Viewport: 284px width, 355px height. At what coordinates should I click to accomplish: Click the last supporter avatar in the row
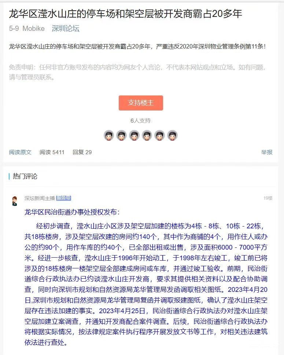172,135
